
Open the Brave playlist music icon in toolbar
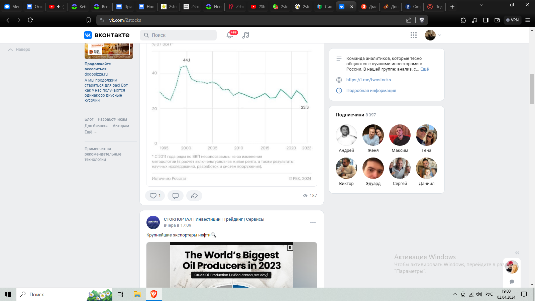click(474, 20)
